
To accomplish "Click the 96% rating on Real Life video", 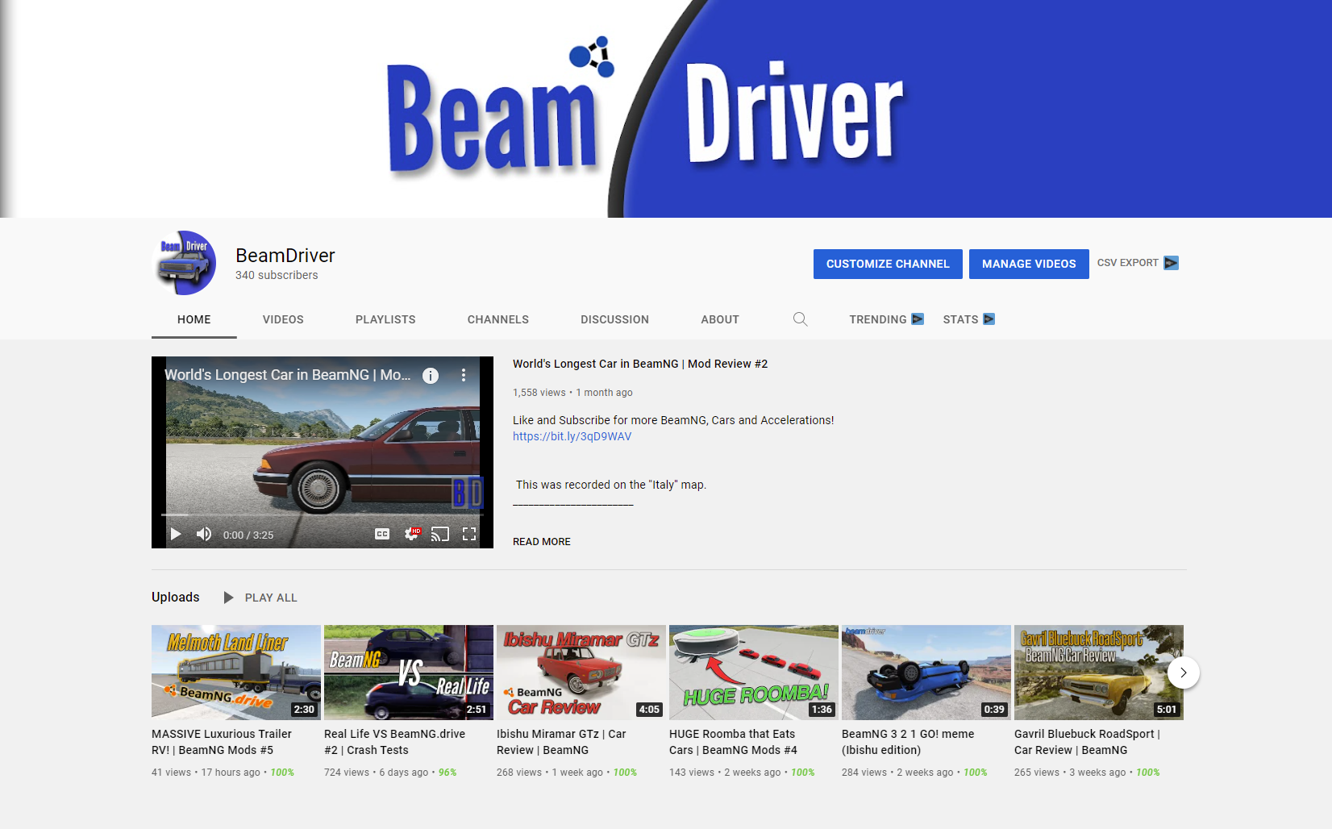I will pos(447,773).
